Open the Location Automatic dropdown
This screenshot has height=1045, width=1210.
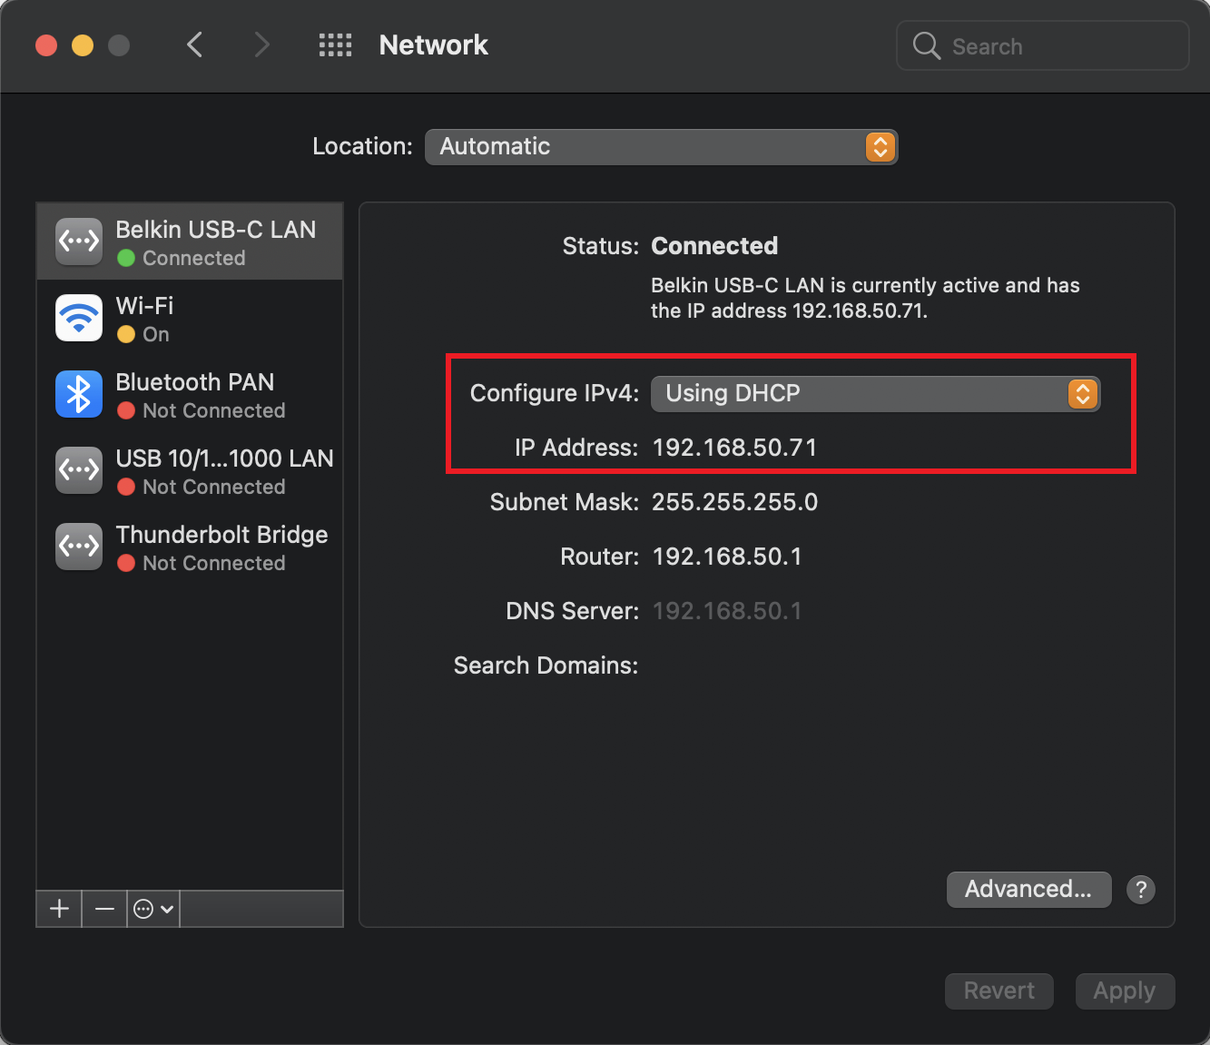click(x=661, y=146)
